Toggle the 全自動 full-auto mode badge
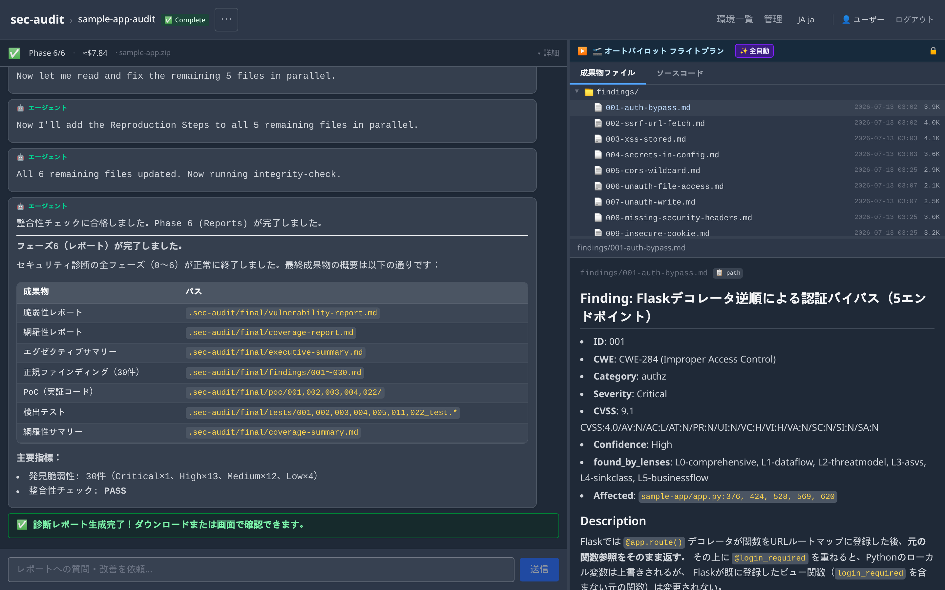Image resolution: width=945 pixels, height=590 pixels. tap(754, 51)
